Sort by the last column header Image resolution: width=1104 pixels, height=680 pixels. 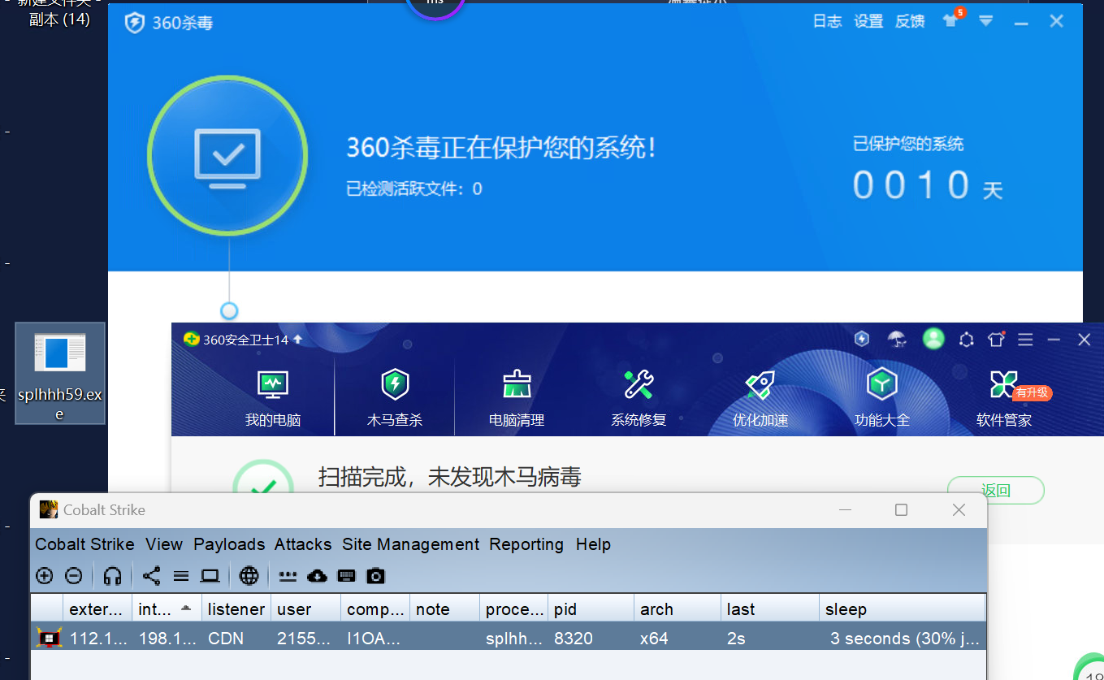[770, 609]
